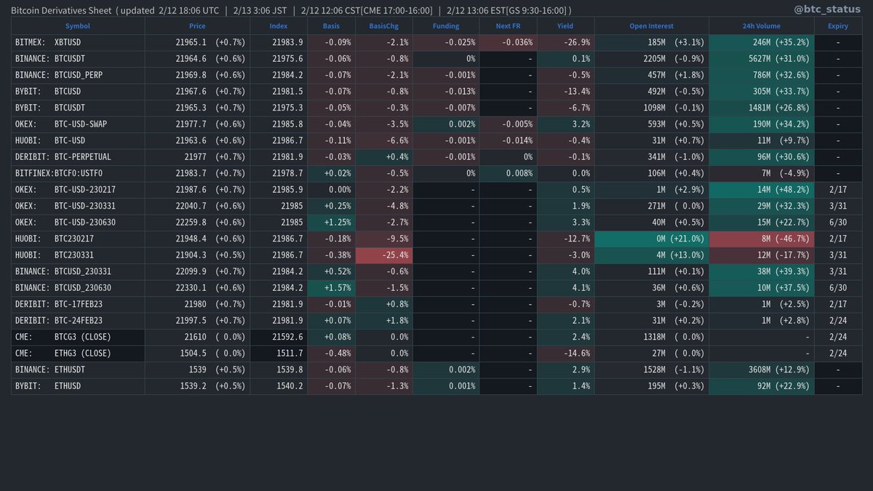Select the DERIBIT: BTC-17FEB23 symbol cell
The width and height of the screenshot is (873, 491).
(78, 304)
